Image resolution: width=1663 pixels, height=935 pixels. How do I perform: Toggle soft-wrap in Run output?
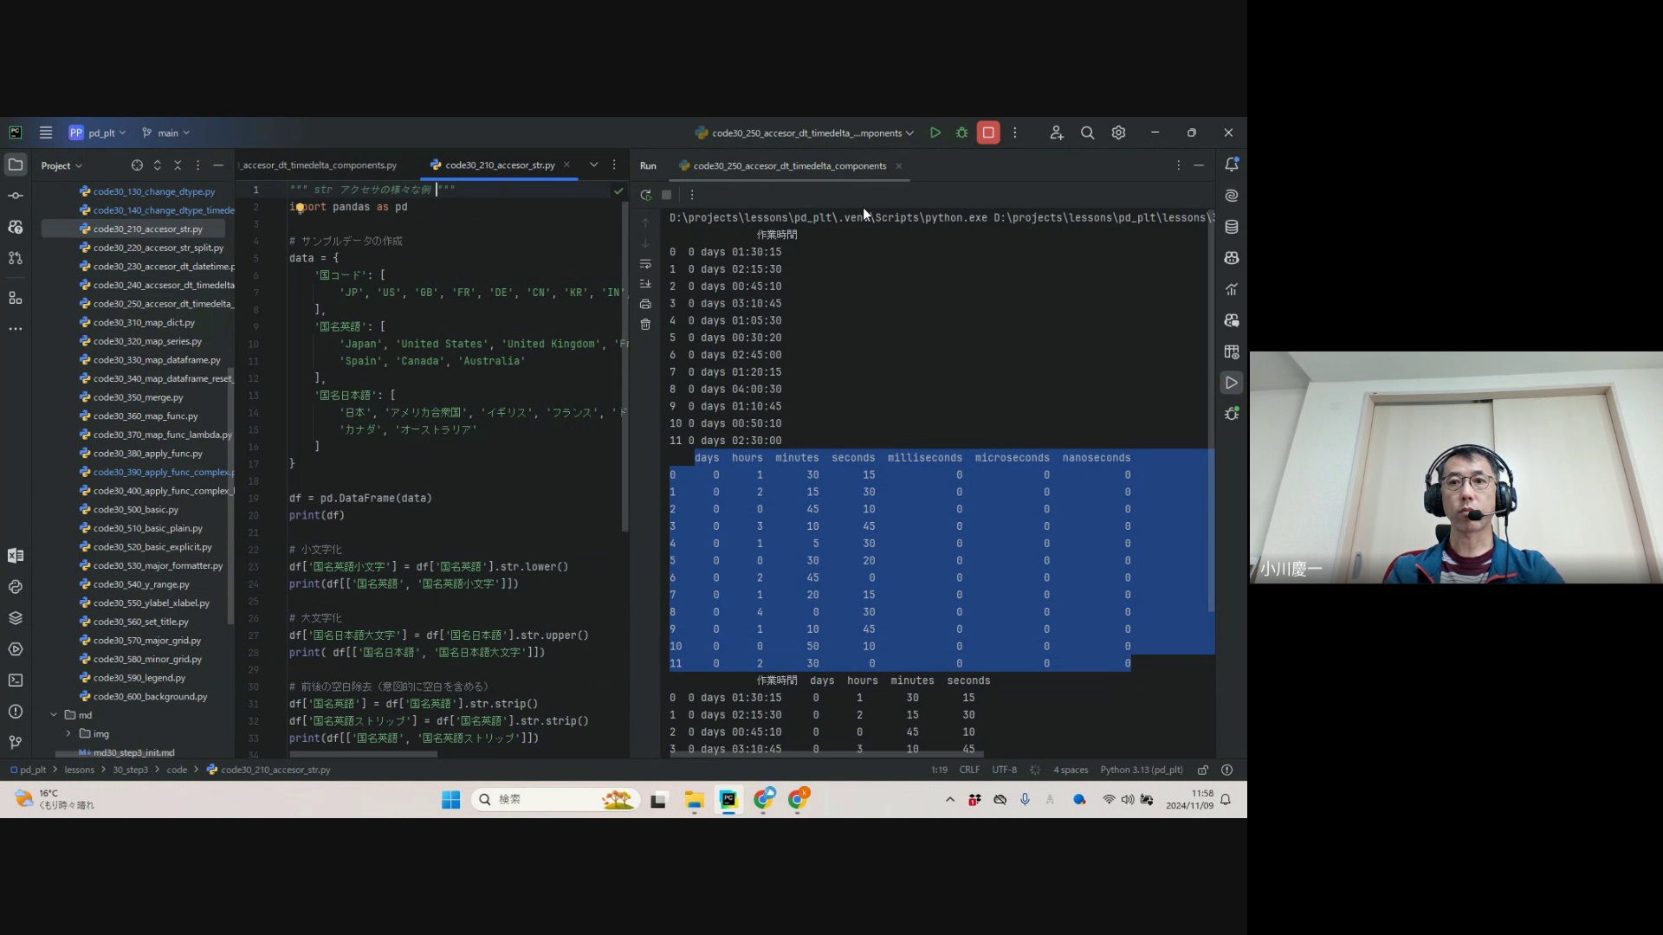click(645, 264)
